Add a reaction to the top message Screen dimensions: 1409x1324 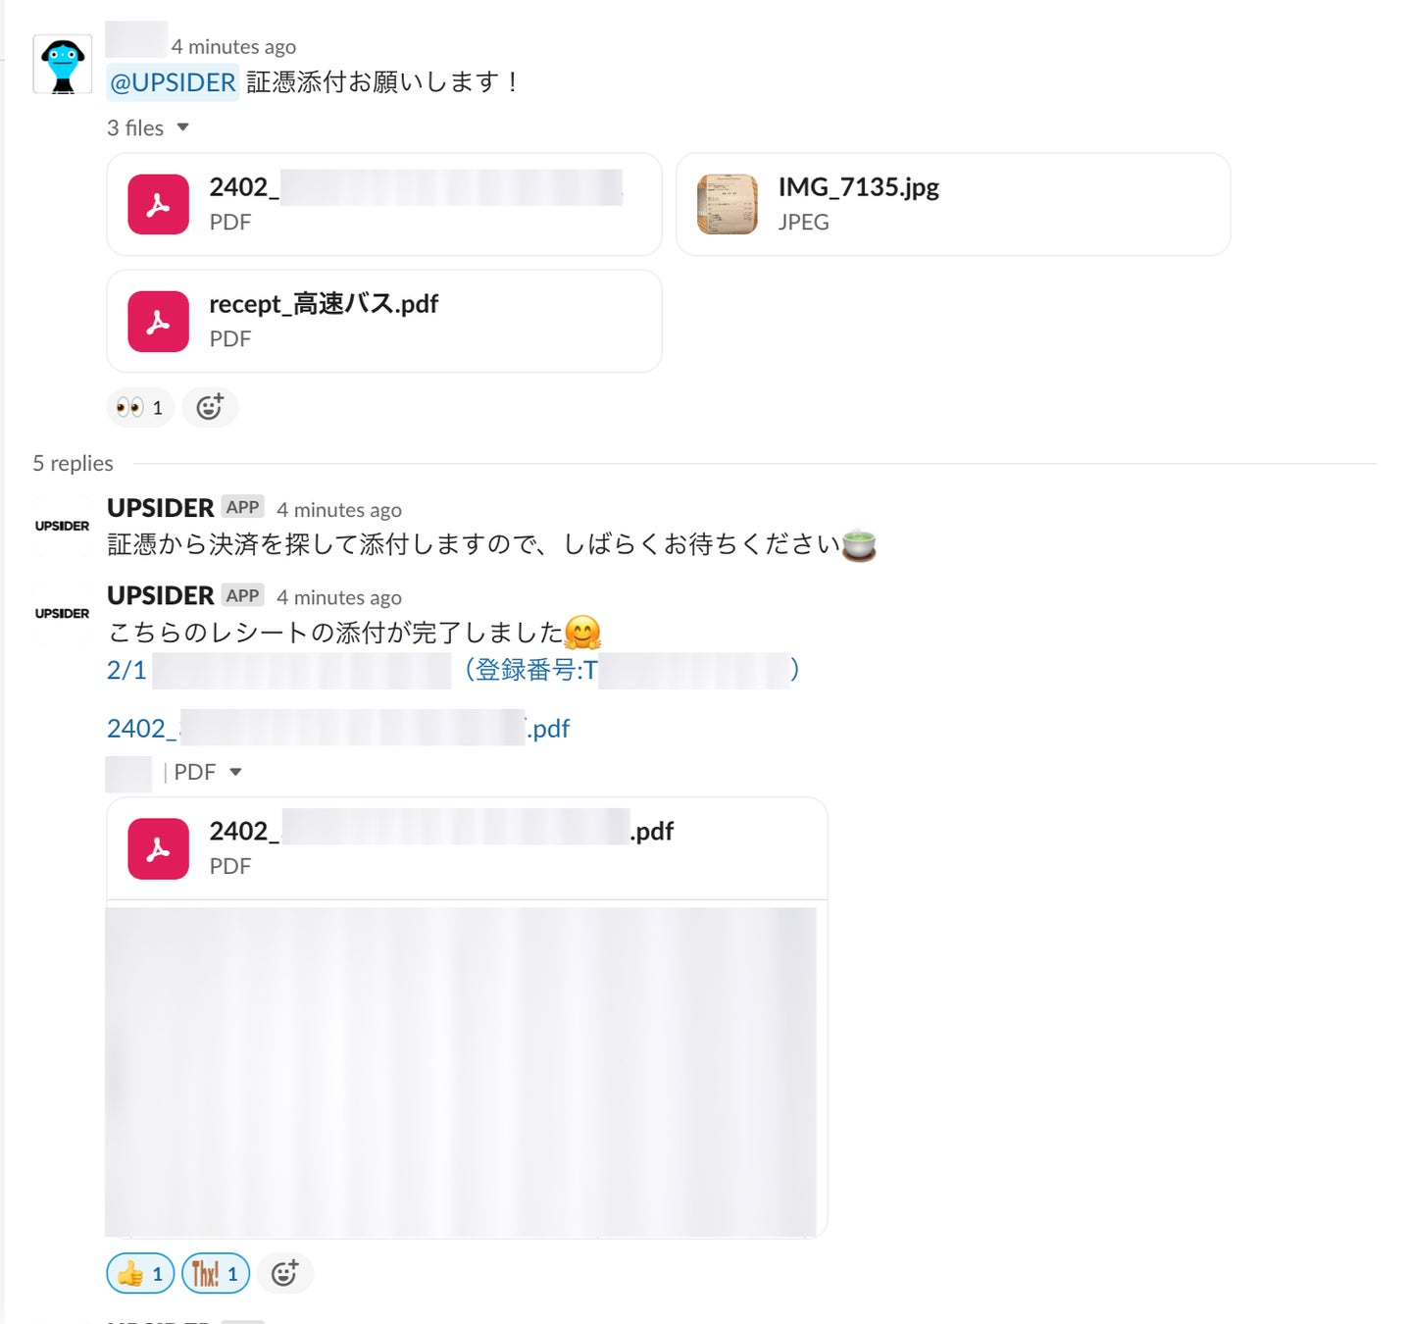(x=210, y=407)
